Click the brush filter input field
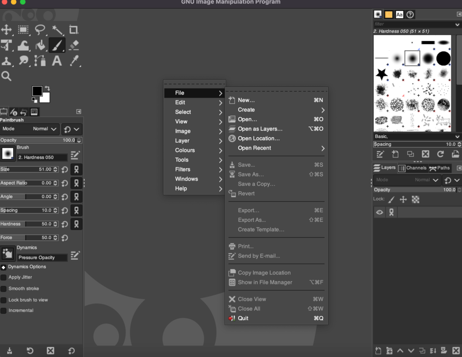 pyautogui.click(x=413, y=24)
